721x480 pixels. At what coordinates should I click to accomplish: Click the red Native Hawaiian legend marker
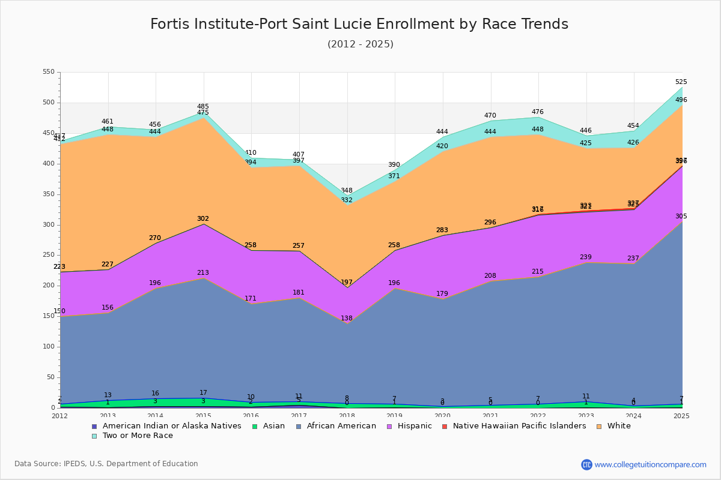pyautogui.click(x=445, y=426)
